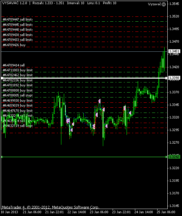Select order #64700005 sell stop label

pyautogui.click(x=17, y=95)
